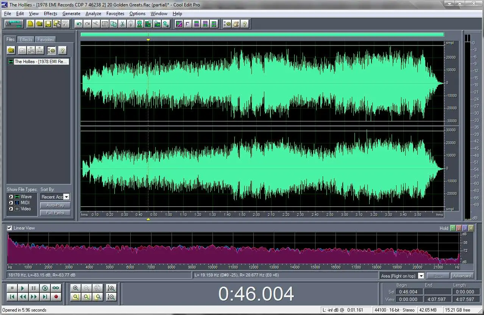Click the Rewind transport button
484x315 pixels.
(x=23, y=297)
